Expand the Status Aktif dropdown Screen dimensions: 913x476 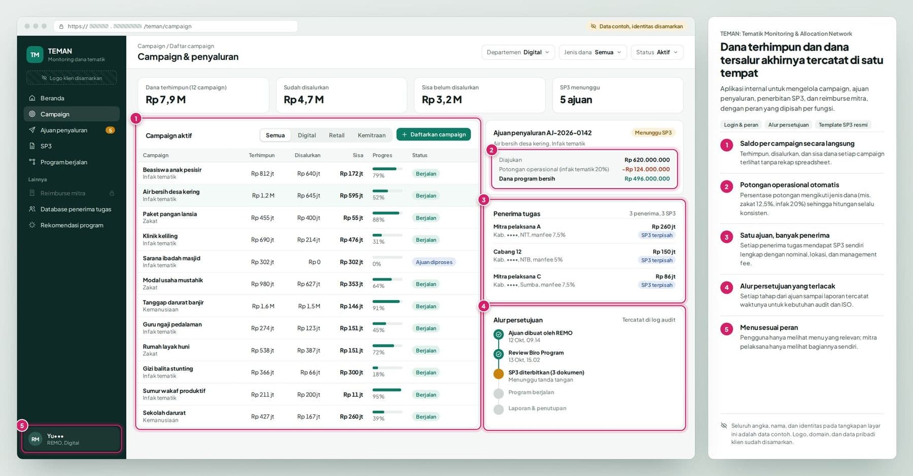point(657,52)
